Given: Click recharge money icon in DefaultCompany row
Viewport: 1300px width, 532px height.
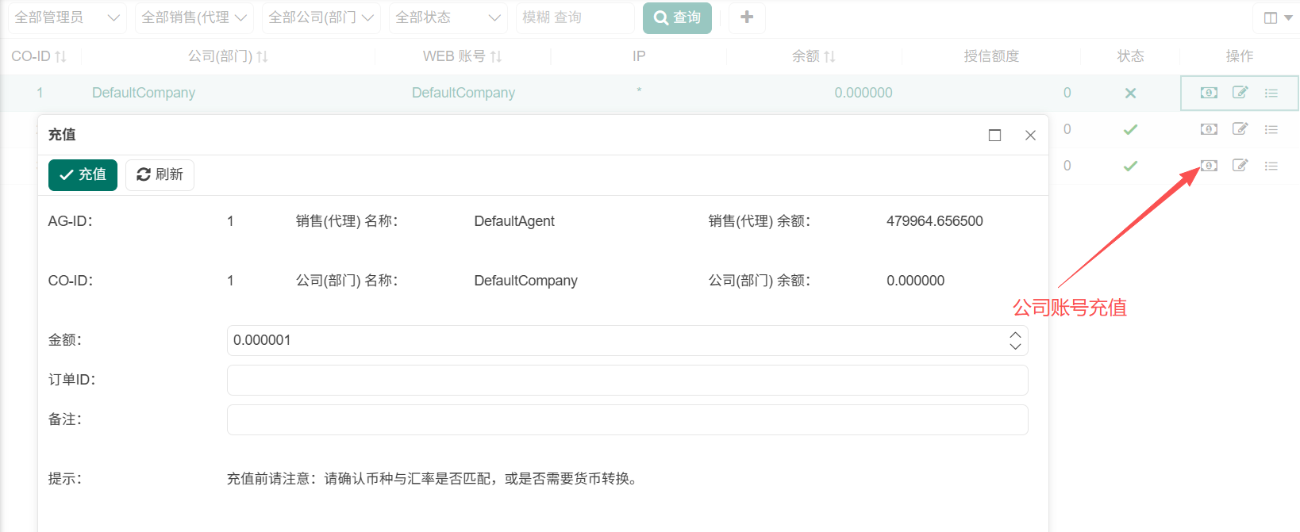Looking at the screenshot, I should pyautogui.click(x=1209, y=93).
